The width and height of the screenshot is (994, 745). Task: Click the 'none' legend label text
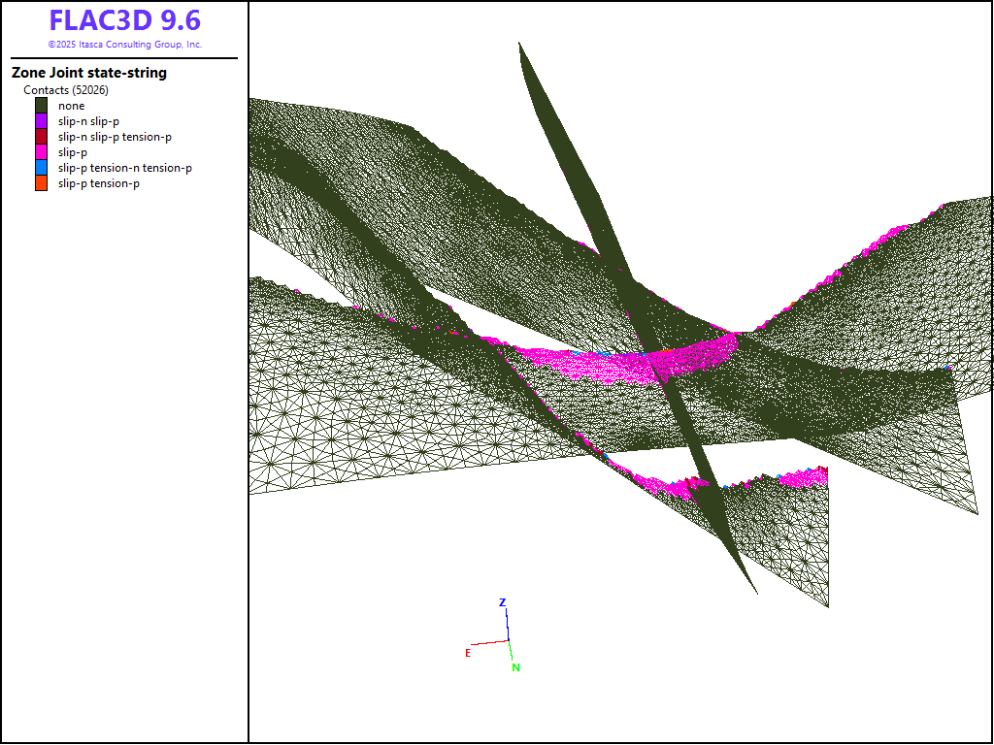[71, 106]
